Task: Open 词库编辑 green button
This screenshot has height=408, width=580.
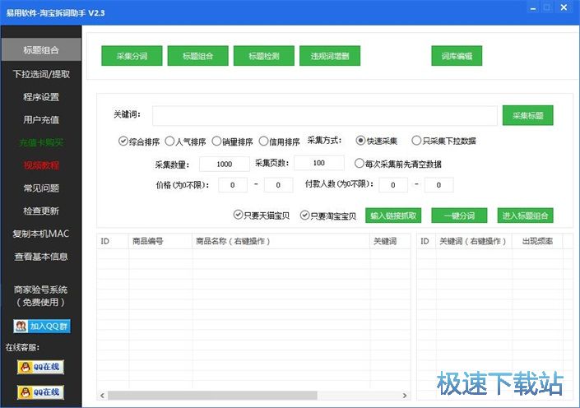Action: pos(457,56)
